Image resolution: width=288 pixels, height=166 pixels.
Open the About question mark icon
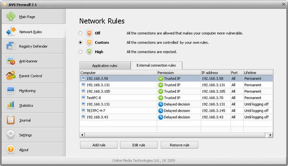pos(10,149)
